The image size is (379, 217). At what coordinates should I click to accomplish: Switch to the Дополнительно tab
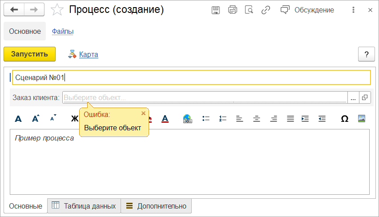coord(156,206)
